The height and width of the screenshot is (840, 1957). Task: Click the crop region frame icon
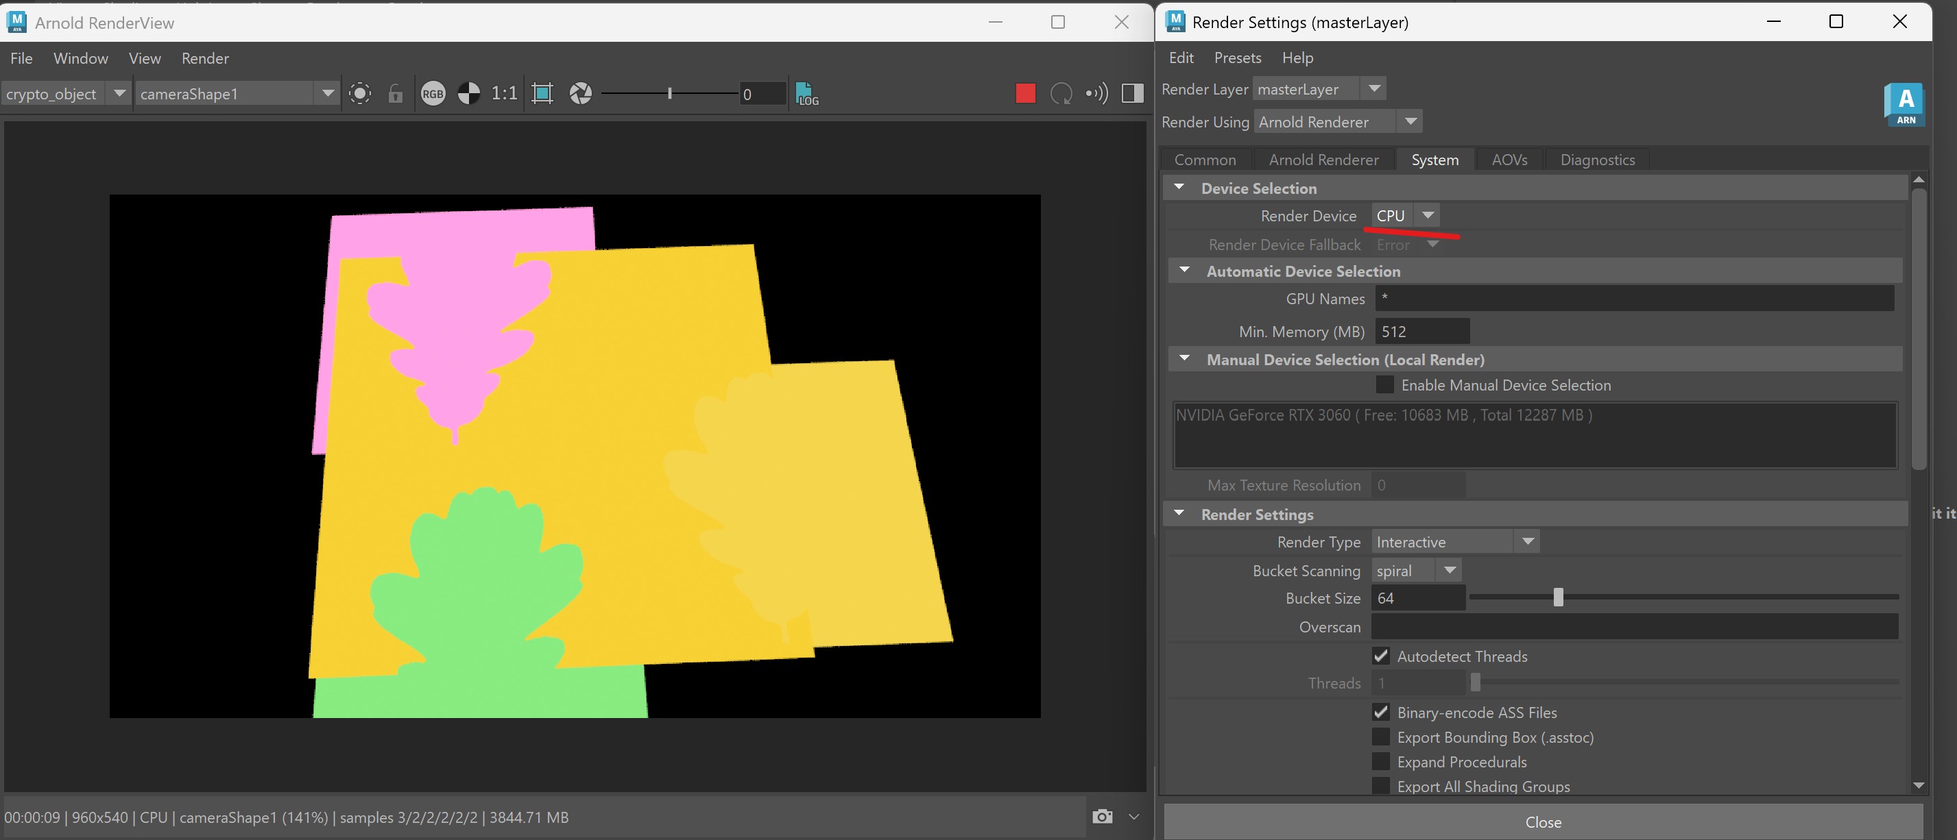[x=542, y=93]
